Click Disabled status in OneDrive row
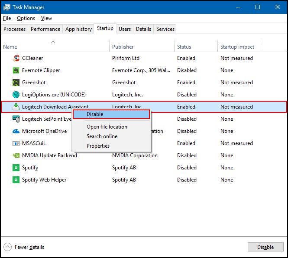The width and height of the screenshot is (288, 258). [x=187, y=131]
